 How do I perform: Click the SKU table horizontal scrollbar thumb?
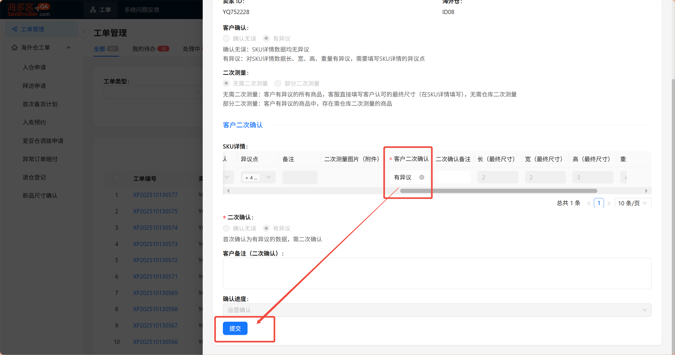point(498,191)
